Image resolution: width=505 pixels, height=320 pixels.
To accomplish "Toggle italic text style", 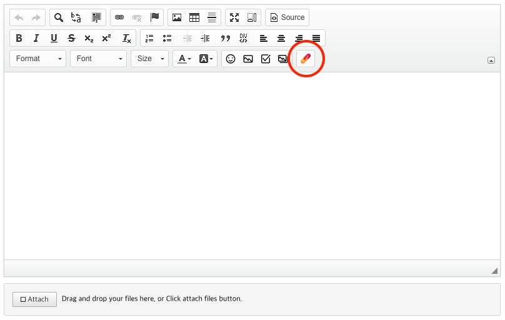I will (36, 38).
